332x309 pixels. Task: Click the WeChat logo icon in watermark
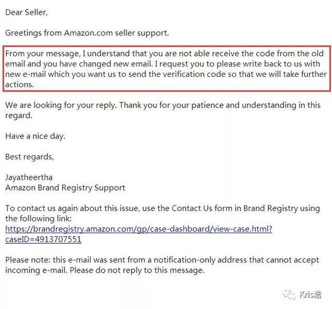pyautogui.click(x=289, y=294)
